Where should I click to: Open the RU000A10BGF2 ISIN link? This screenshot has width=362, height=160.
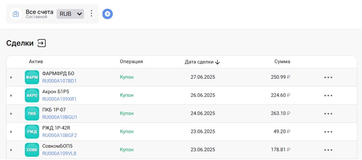pyautogui.click(x=59, y=135)
